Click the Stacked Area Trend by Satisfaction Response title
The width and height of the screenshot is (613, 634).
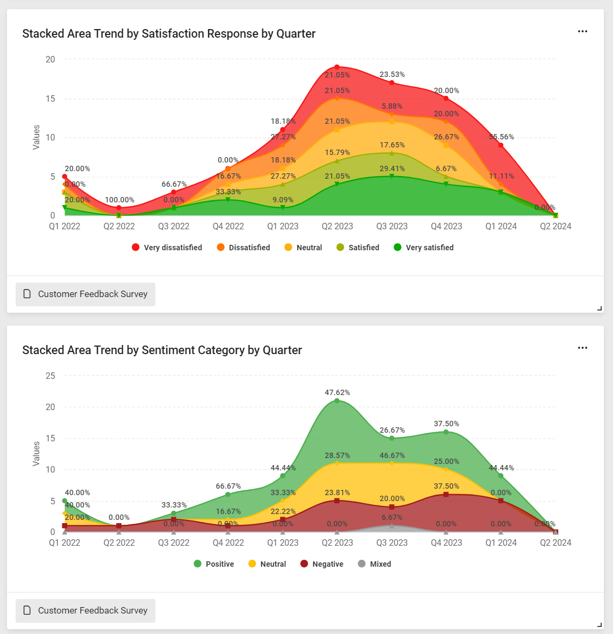(169, 33)
